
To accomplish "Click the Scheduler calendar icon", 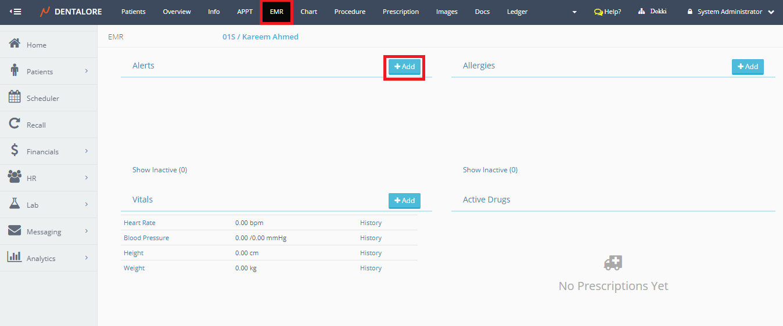I will pyautogui.click(x=15, y=97).
